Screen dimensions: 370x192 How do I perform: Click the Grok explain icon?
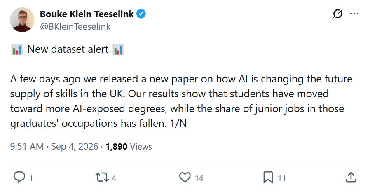click(x=337, y=14)
